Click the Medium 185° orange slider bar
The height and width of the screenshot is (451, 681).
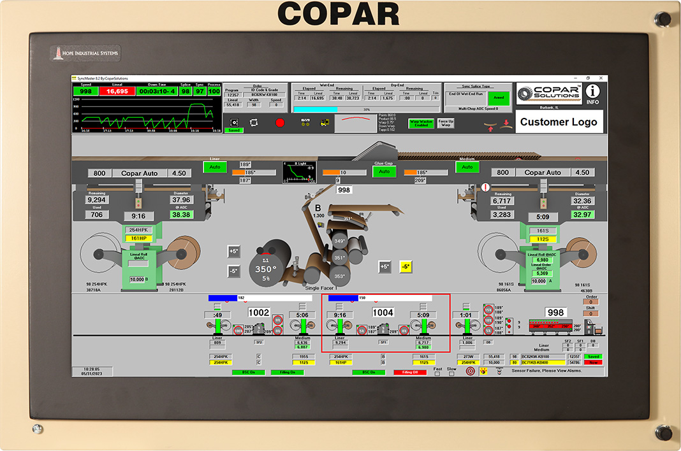426,173
